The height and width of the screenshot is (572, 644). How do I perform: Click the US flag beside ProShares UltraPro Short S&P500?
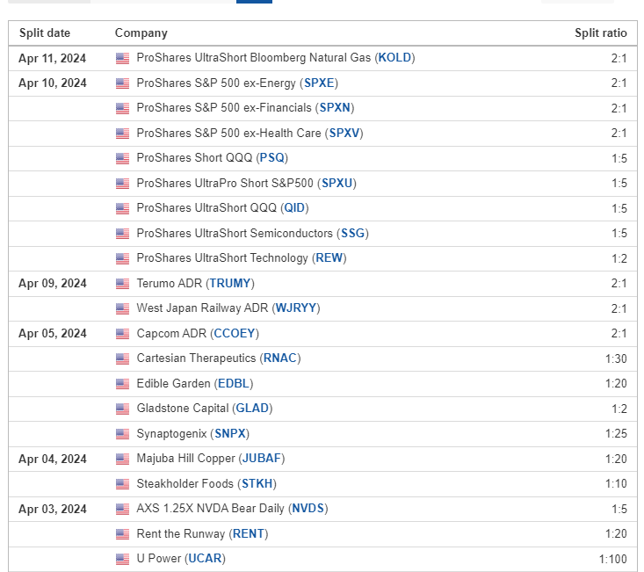(x=122, y=184)
